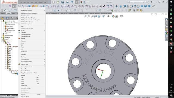Viewport: 174px width, 98px height.
Task: Open the Appearances color ball task pane tab
Action: click(167, 33)
